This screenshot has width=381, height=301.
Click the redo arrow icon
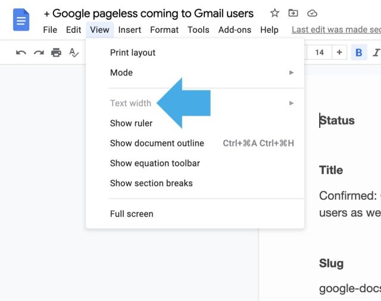tap(39, 52)
